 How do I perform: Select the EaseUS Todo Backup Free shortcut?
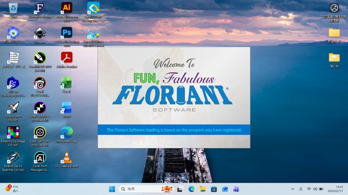[x=93, y=8]
